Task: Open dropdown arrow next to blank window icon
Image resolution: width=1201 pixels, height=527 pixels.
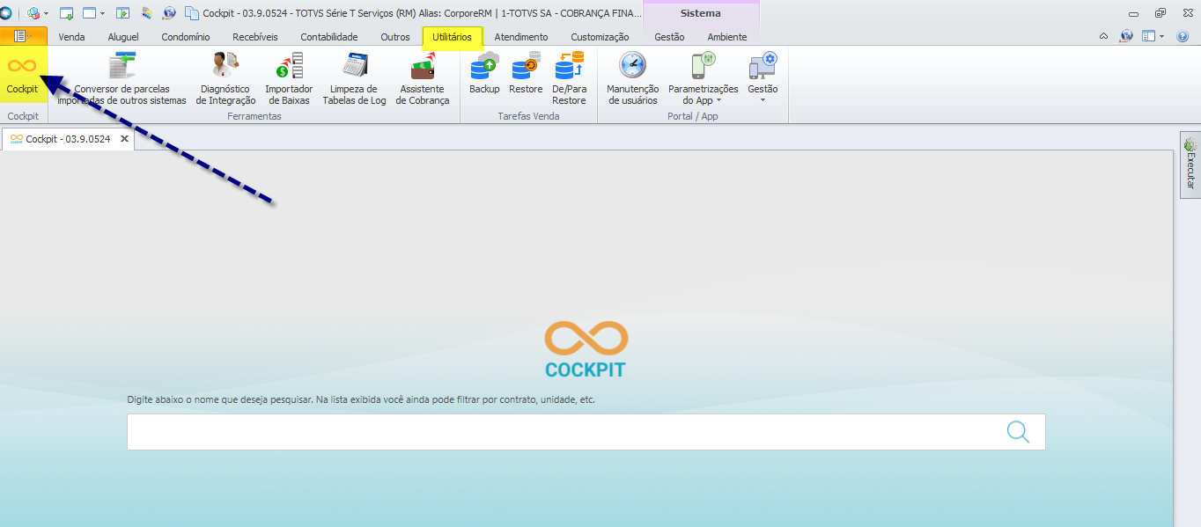Action: coord(102,13)
